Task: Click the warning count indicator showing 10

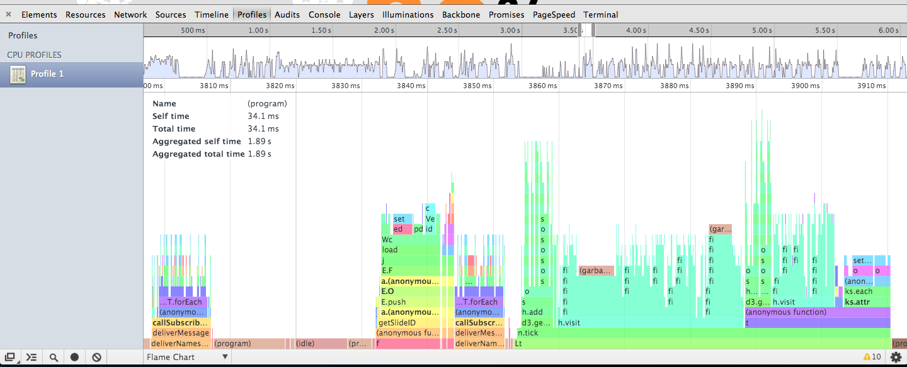Action: tap(872, 357)
